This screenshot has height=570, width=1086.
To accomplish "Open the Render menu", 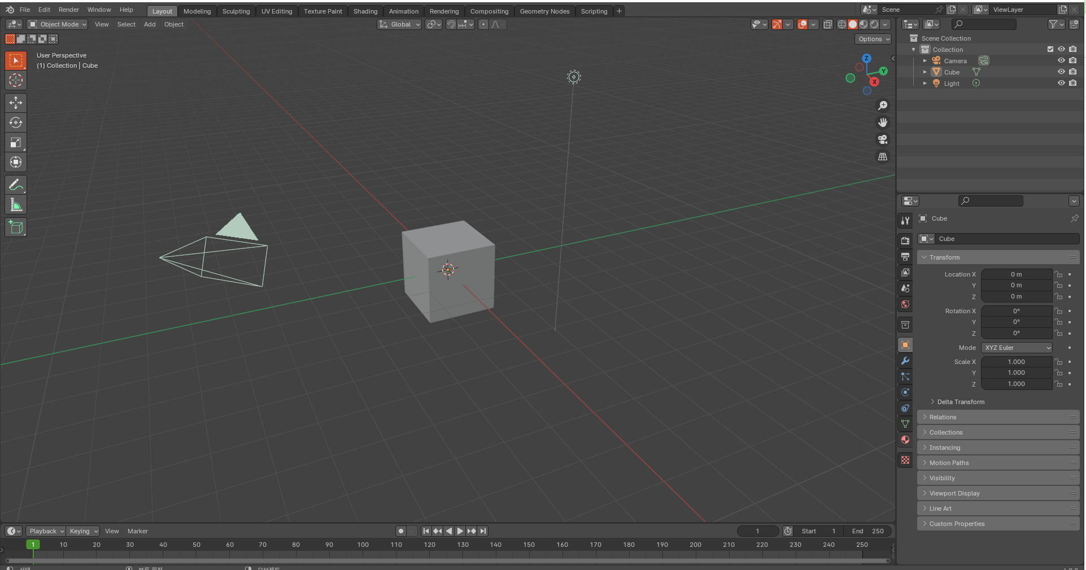I will [69, 10].
